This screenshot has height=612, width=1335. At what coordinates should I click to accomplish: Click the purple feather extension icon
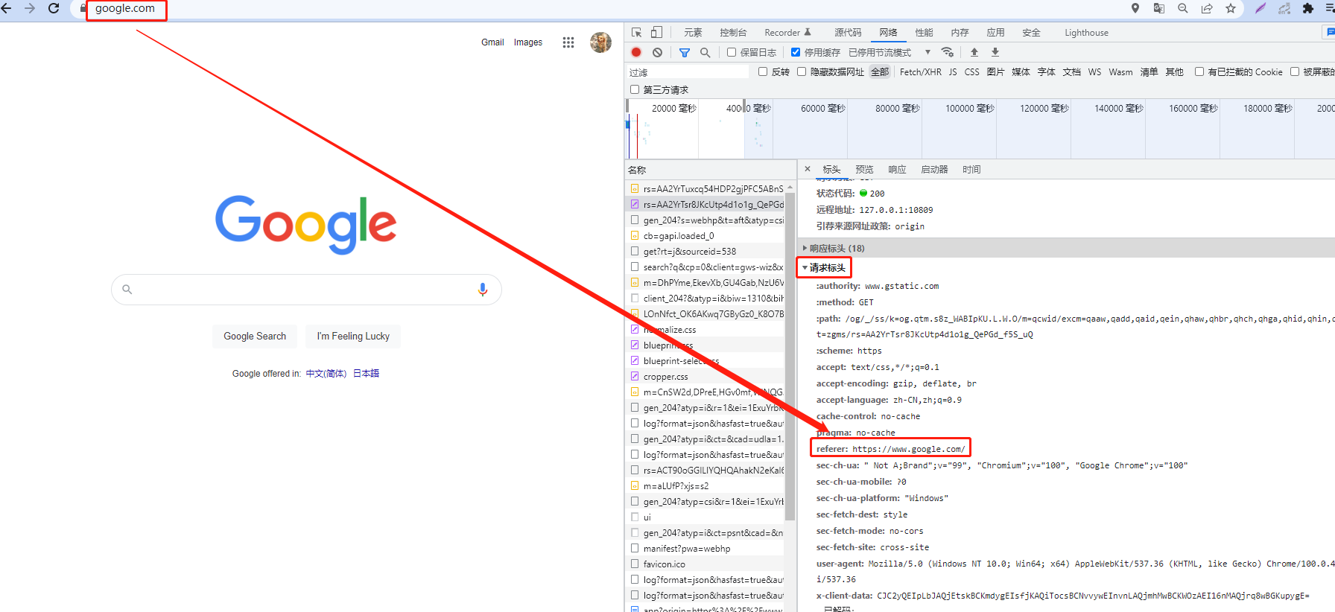pyautogui.click(x=1261, y=8)
